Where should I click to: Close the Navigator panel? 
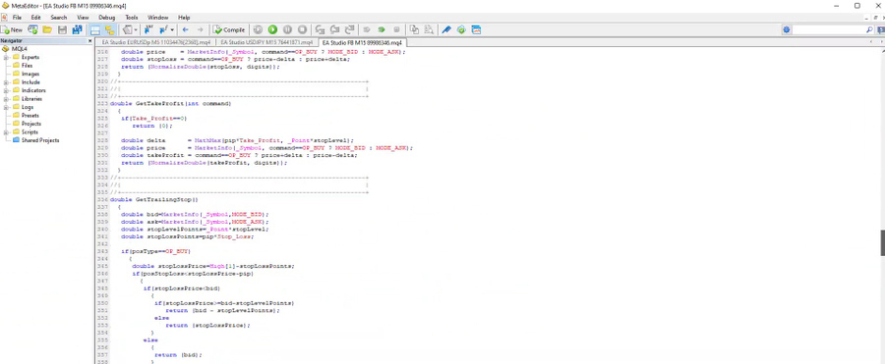tap(89, 40)
